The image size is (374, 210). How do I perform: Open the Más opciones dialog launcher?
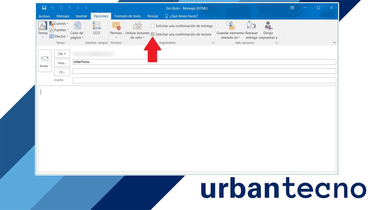pos(277,43)
